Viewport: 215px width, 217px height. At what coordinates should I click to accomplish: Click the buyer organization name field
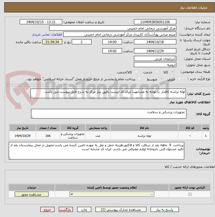[113, 28]
